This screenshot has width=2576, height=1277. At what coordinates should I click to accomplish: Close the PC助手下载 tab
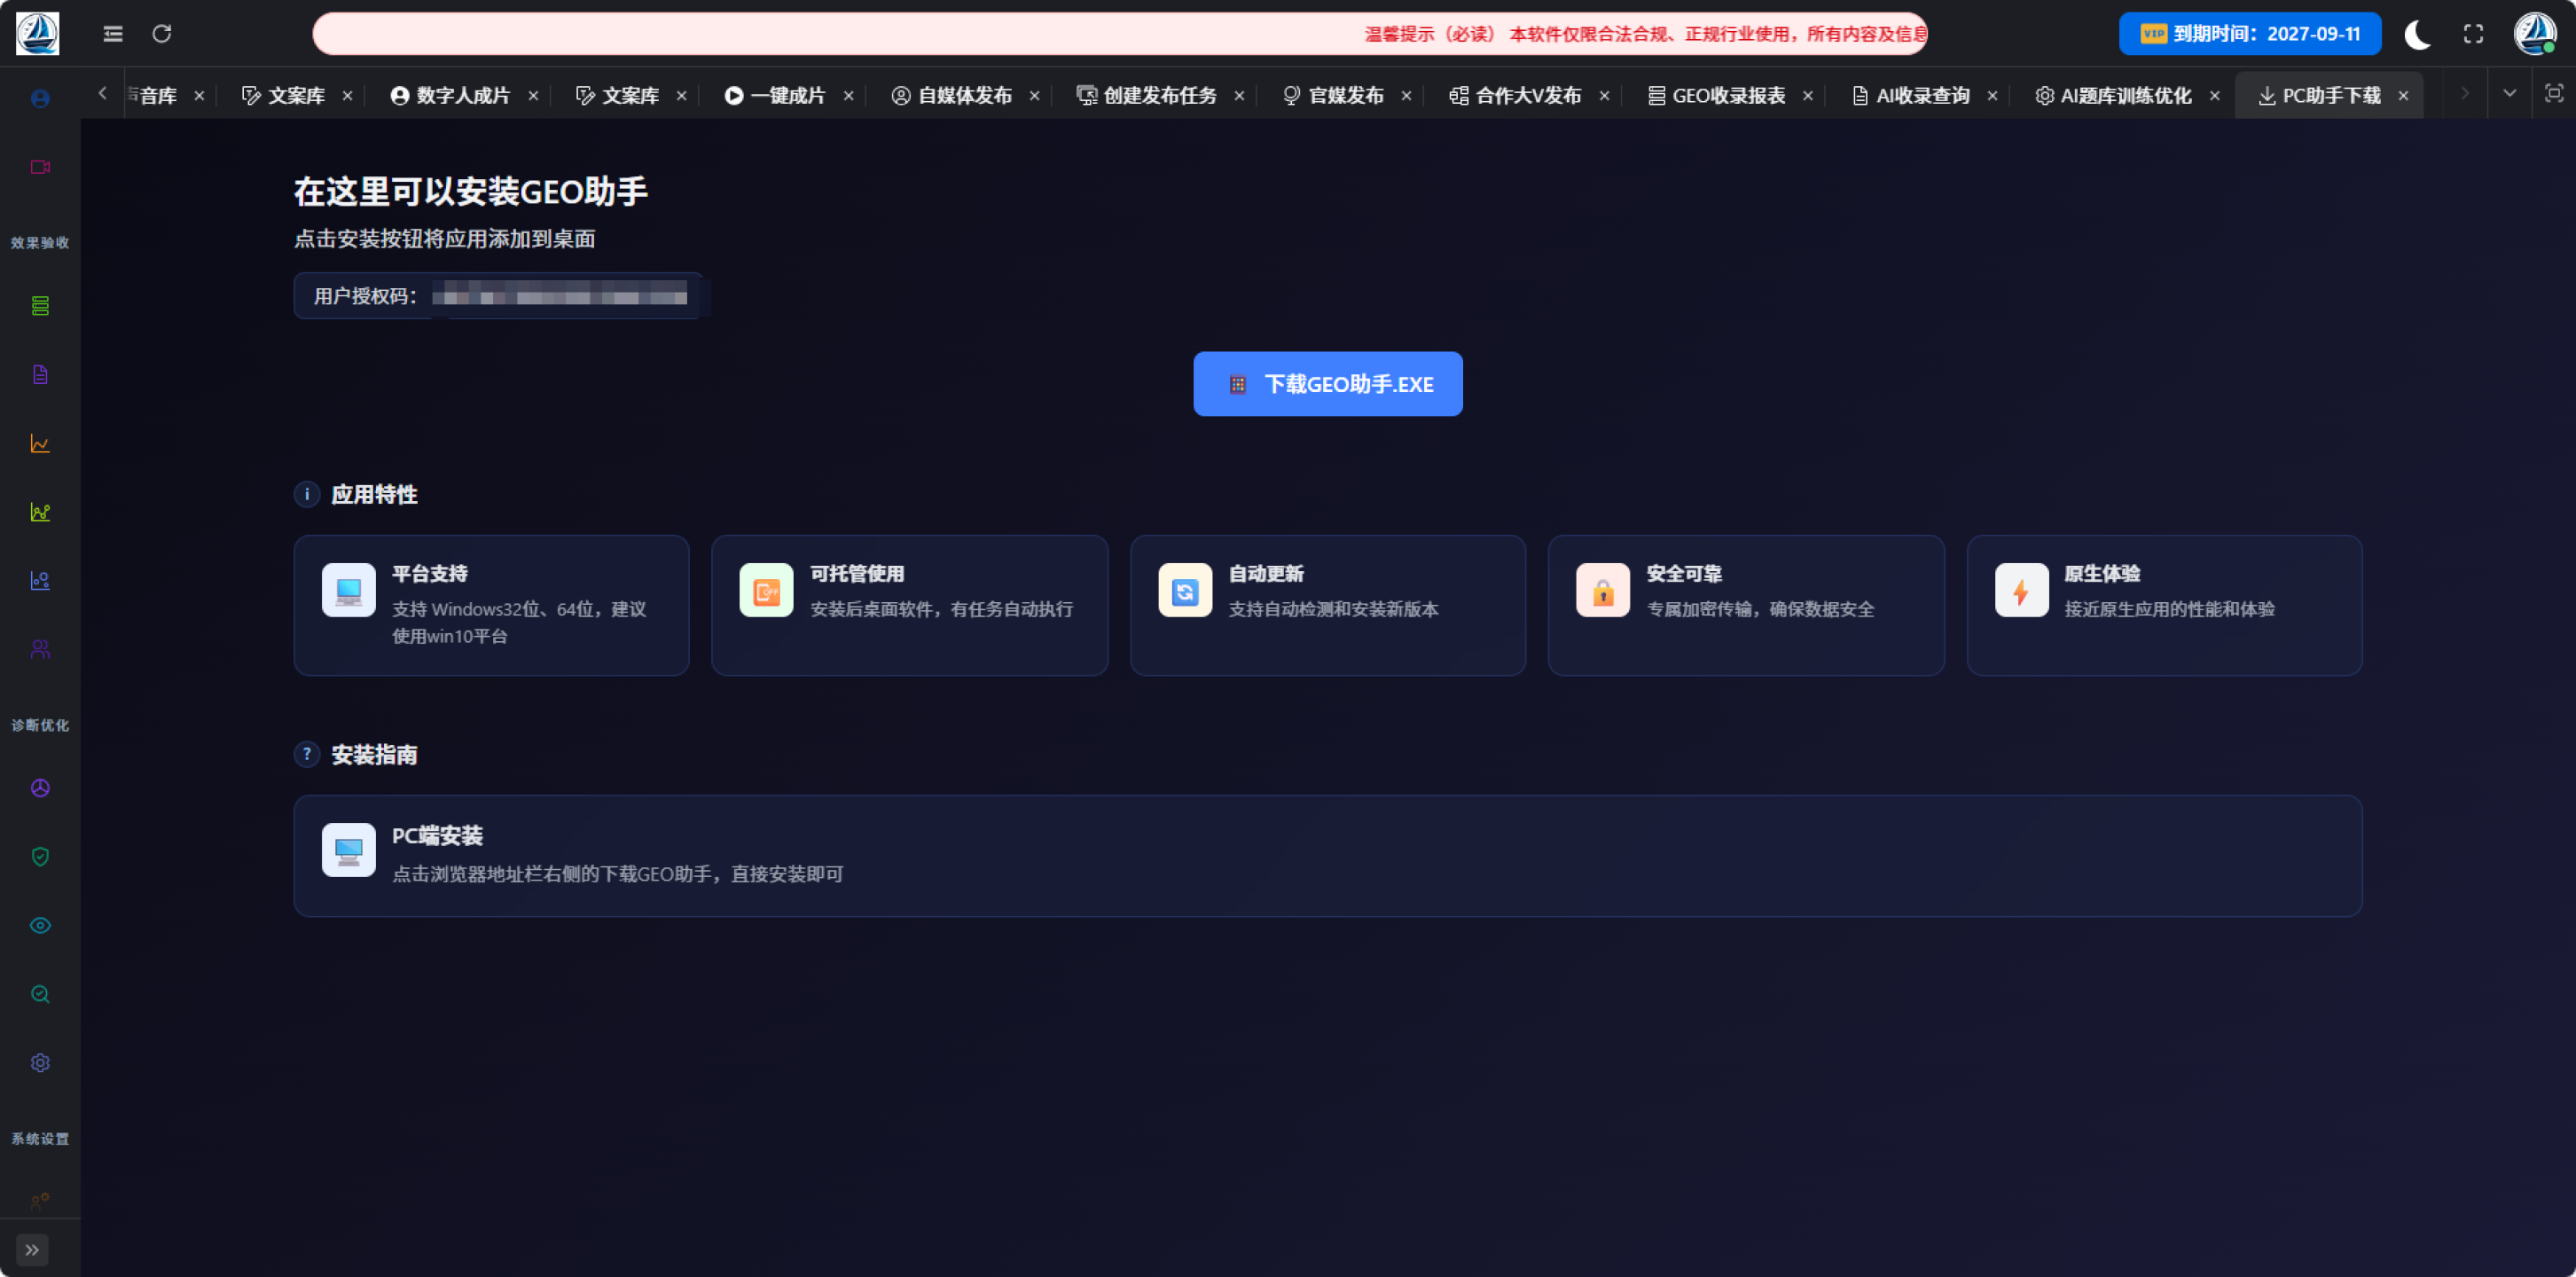point(2403,96)
